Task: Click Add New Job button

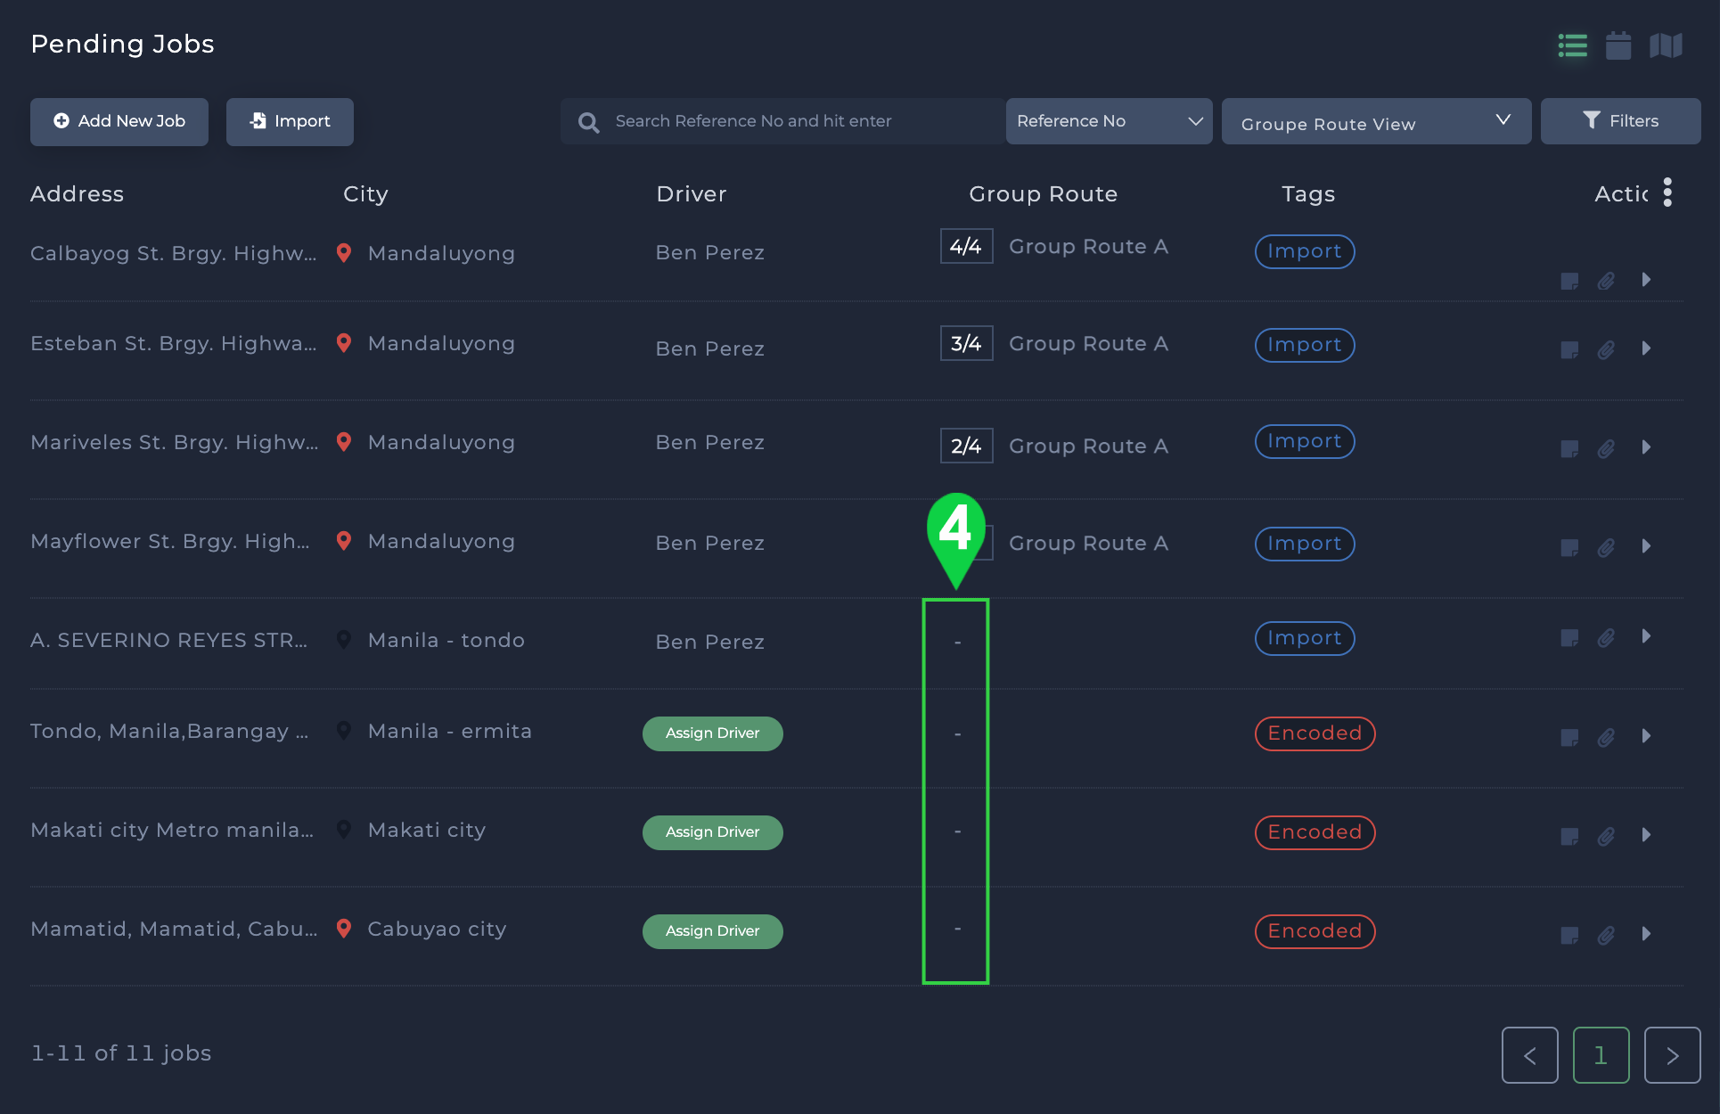Action: point(120,120)
